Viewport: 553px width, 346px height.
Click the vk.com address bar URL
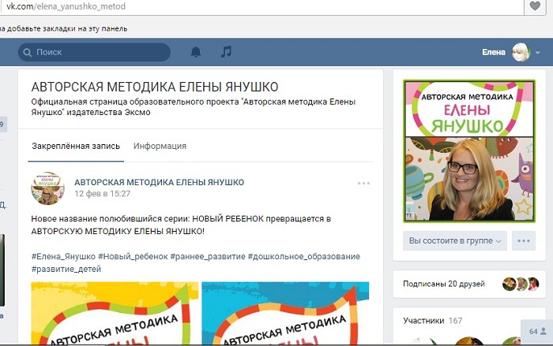66,6
